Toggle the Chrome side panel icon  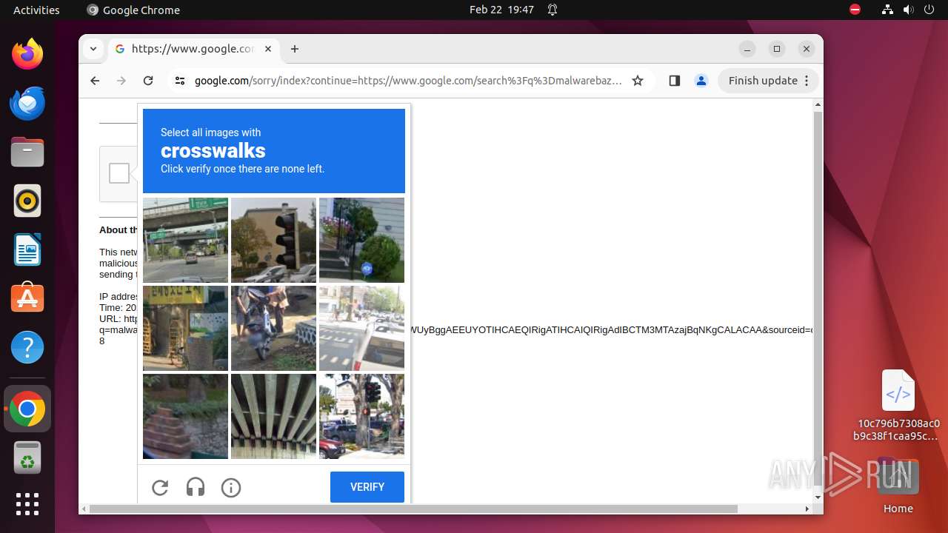pyautogui.click(x=674, y=81)
